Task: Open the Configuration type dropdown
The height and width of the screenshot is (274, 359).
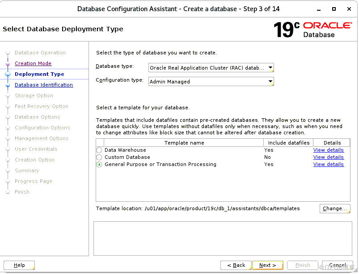Action: point(211,82)
